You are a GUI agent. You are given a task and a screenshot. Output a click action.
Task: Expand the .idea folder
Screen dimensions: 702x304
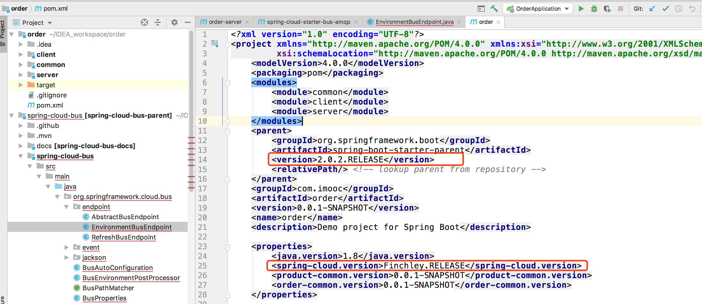[x=21, y=44]
